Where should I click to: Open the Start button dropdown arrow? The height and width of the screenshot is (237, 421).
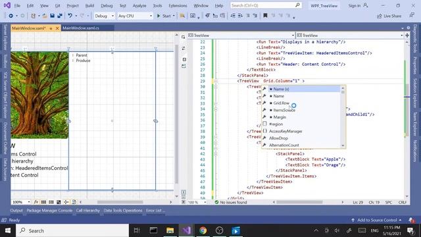point(174,16)
